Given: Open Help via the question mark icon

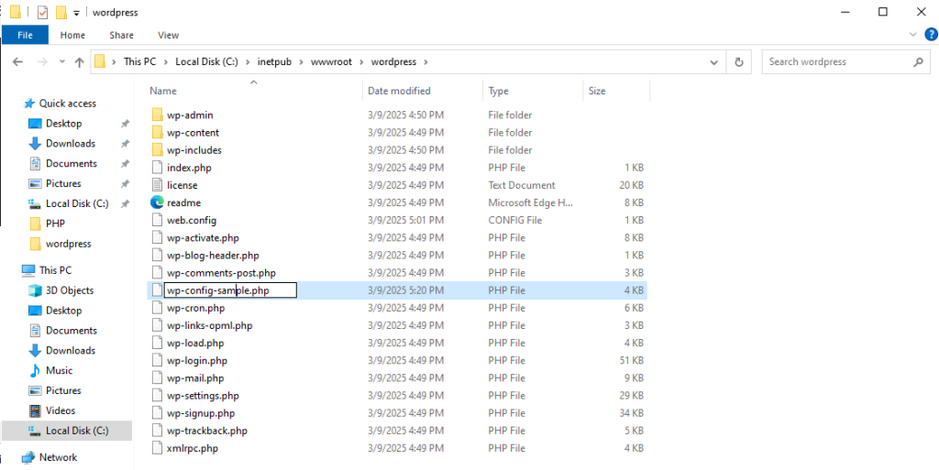Looking at the screenshot, I should pos(931,35).
